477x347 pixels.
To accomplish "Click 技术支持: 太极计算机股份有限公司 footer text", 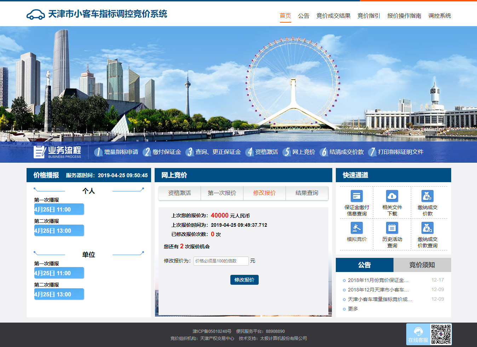I will pyautogui.click(x=273, y=339).
